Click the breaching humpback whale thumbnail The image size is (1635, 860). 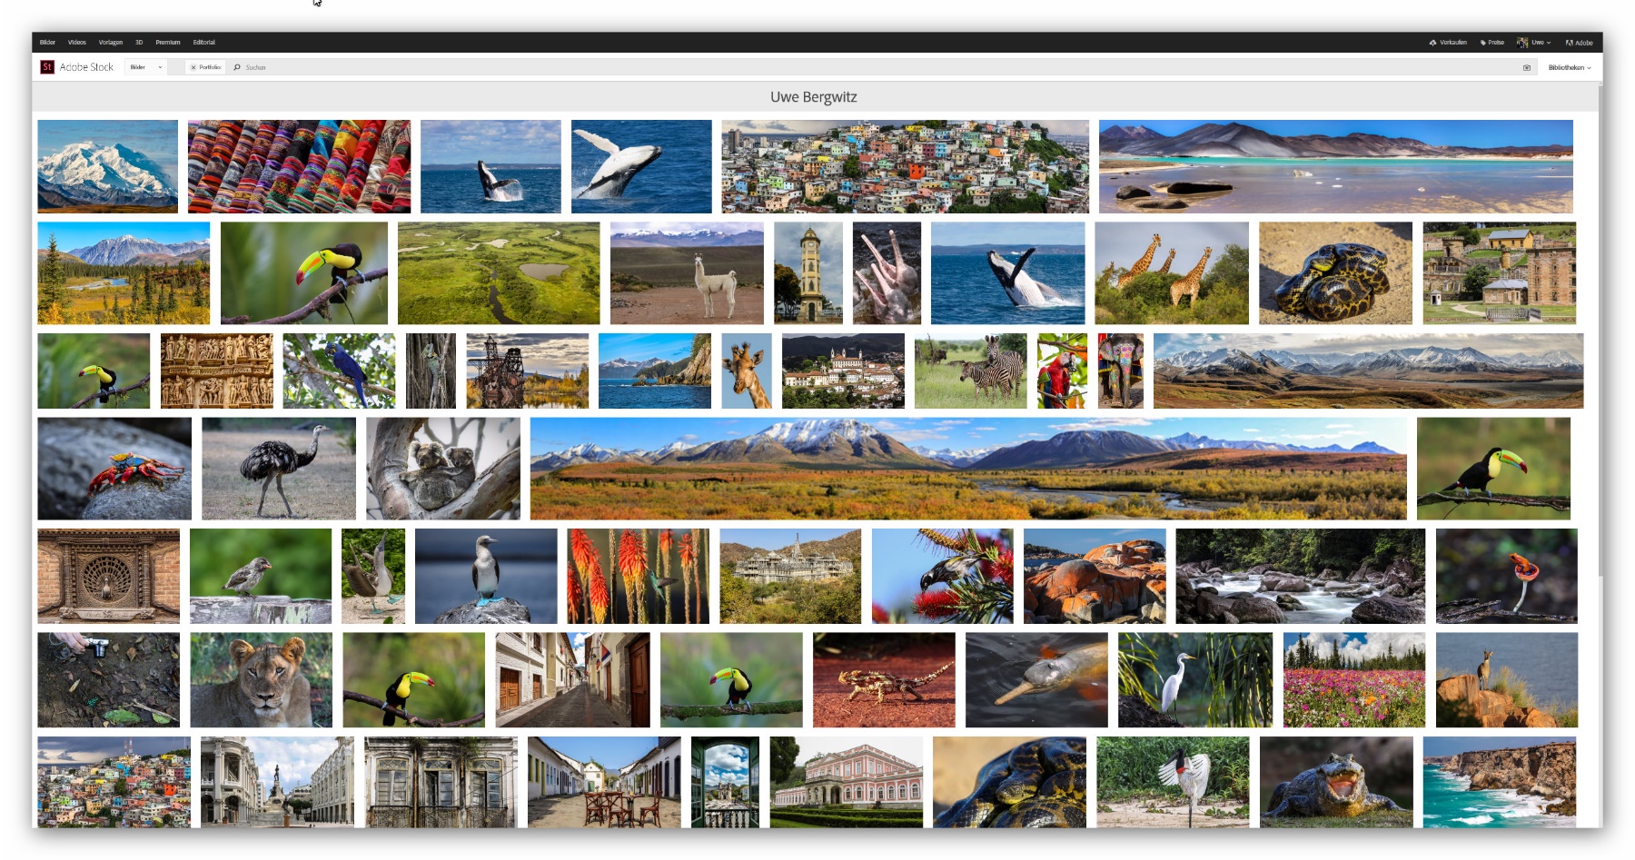click(639, 165)
